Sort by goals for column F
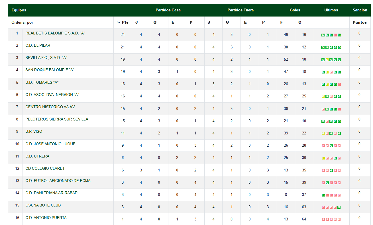 282,22
